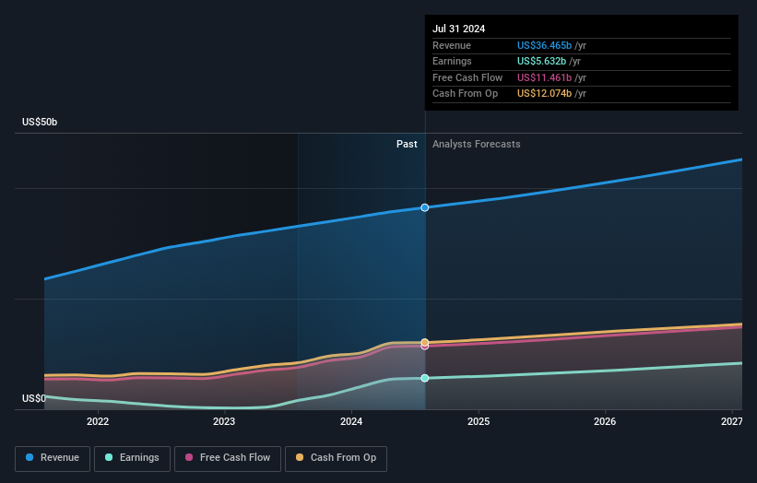Screen dimensions: 757x483
Task: Click the 2022 x-axis label
Action: pyautogui.click(x=98, y=421)
